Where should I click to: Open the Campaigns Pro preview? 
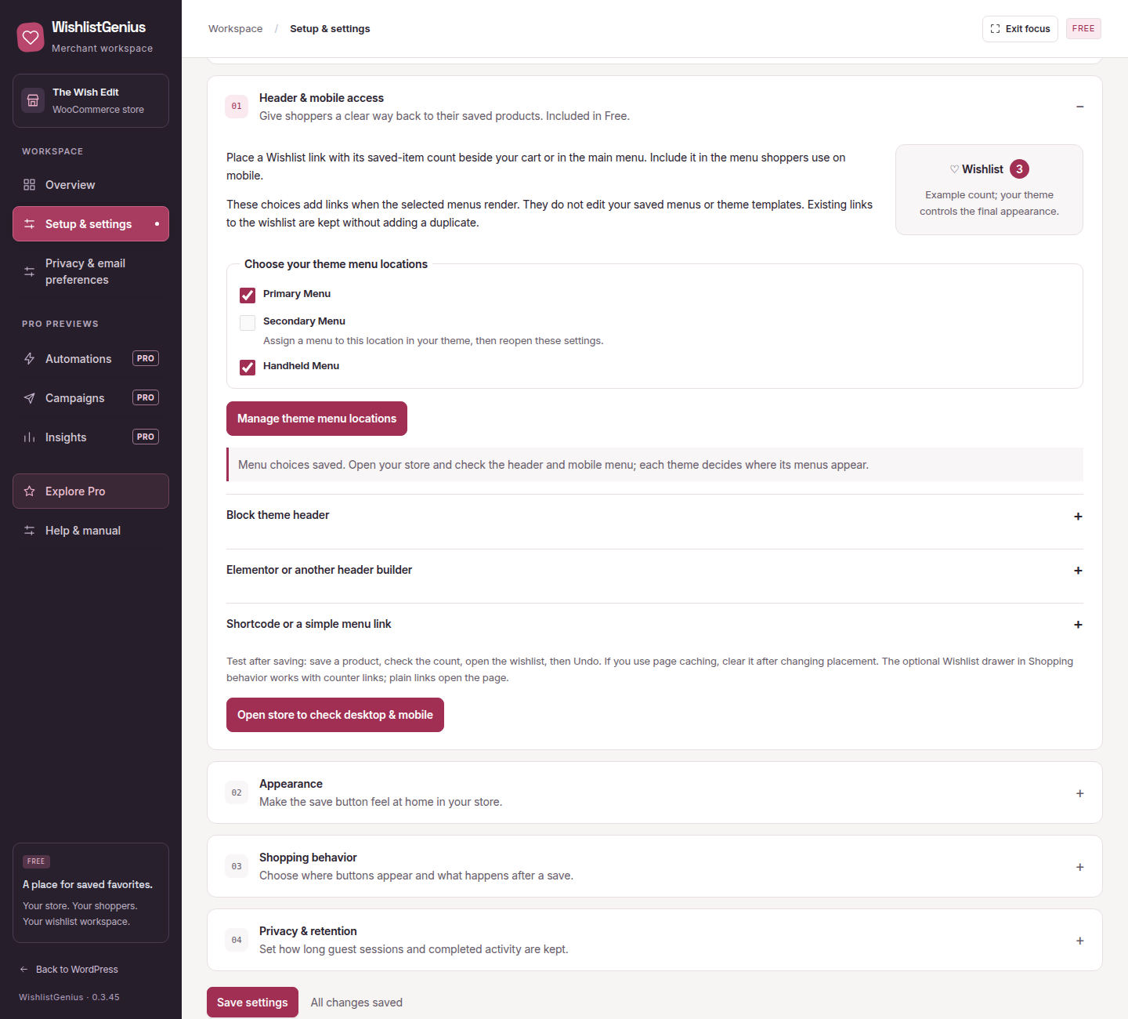point(91,398)
